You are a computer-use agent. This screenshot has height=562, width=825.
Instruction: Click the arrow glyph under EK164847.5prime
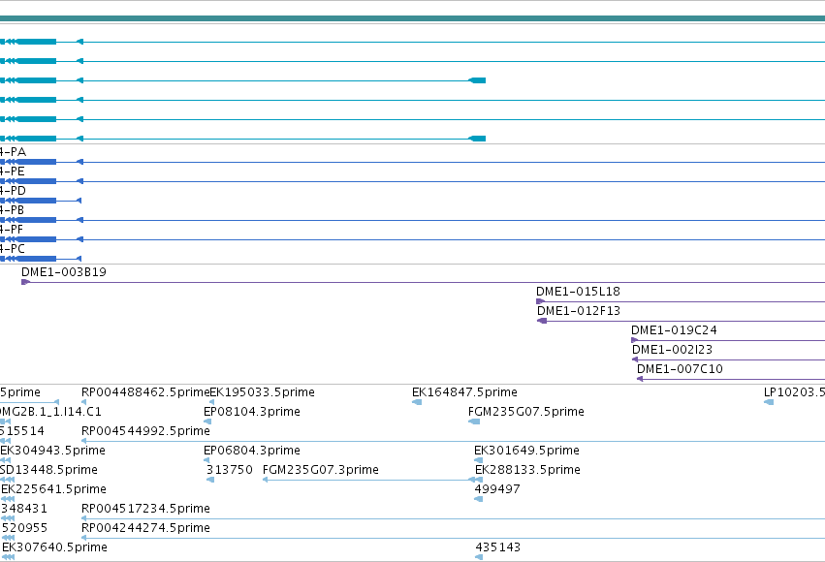pyautogui.click(x=417, y=402)
